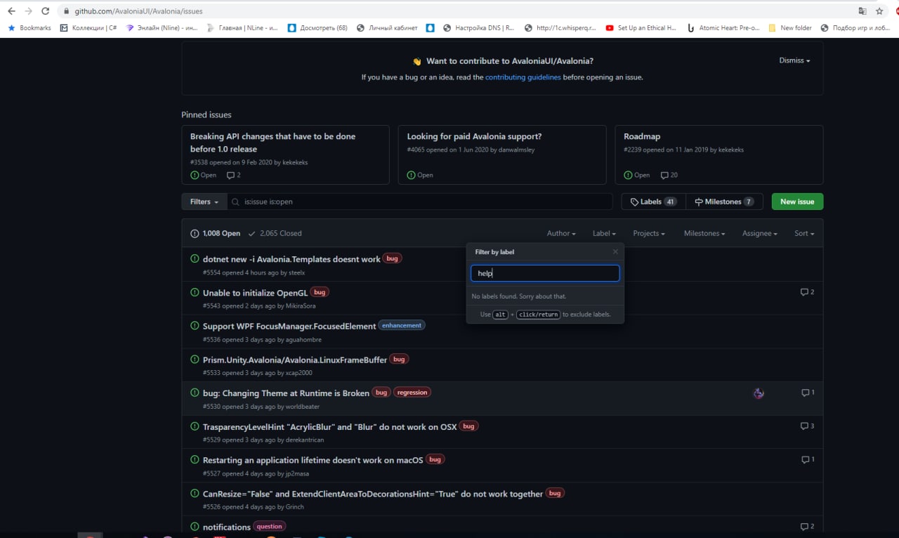Create a New issue
Screen dimensions: 899x538
797,202
